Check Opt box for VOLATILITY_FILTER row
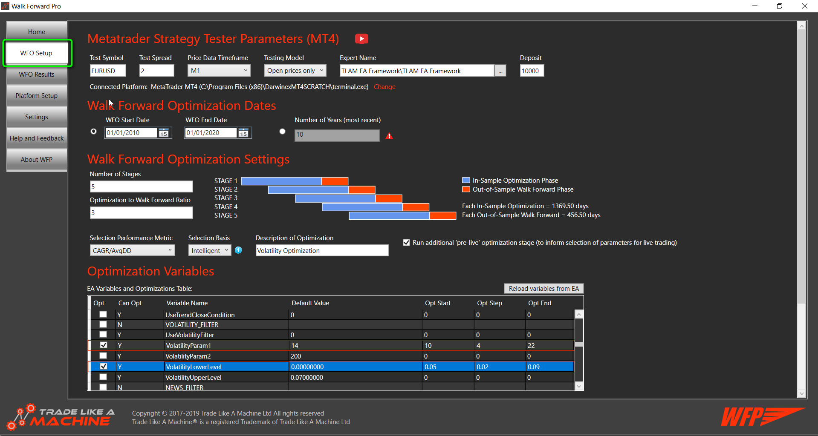The height and width of the screenshot is (436, 818). click(x=103, y=324)
